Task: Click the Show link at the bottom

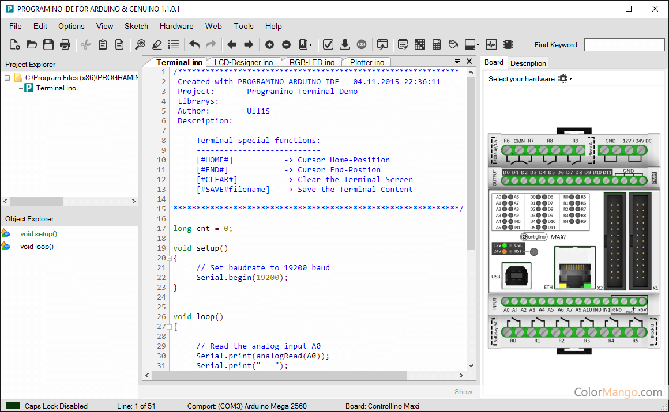Action: point(463,391)
